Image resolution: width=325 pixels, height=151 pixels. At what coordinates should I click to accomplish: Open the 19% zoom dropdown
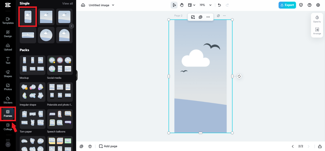pyautogui.click(x=205, y=5)
